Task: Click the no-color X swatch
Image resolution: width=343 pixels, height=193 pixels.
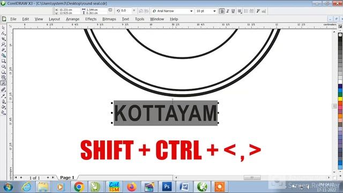Action: (340, 35)
